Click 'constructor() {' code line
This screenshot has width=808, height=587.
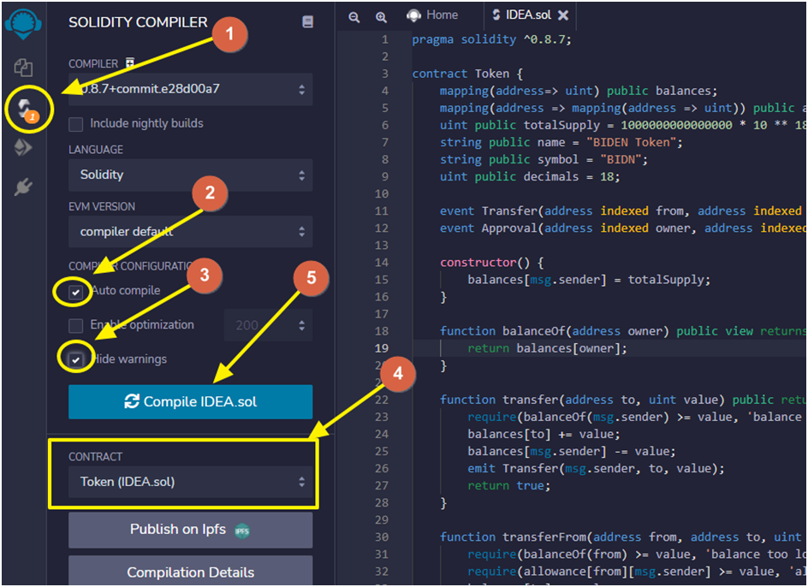coord(491,263)
